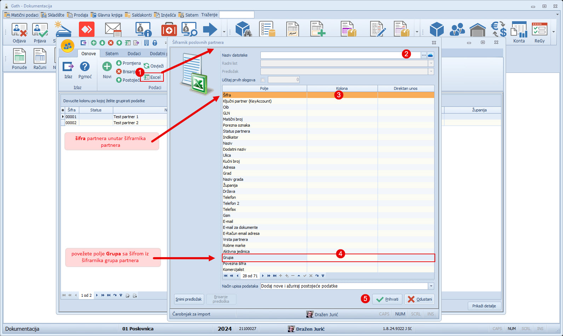
Task: Open the Glavna knjiga menu
Action: click(x=107, y=15)
